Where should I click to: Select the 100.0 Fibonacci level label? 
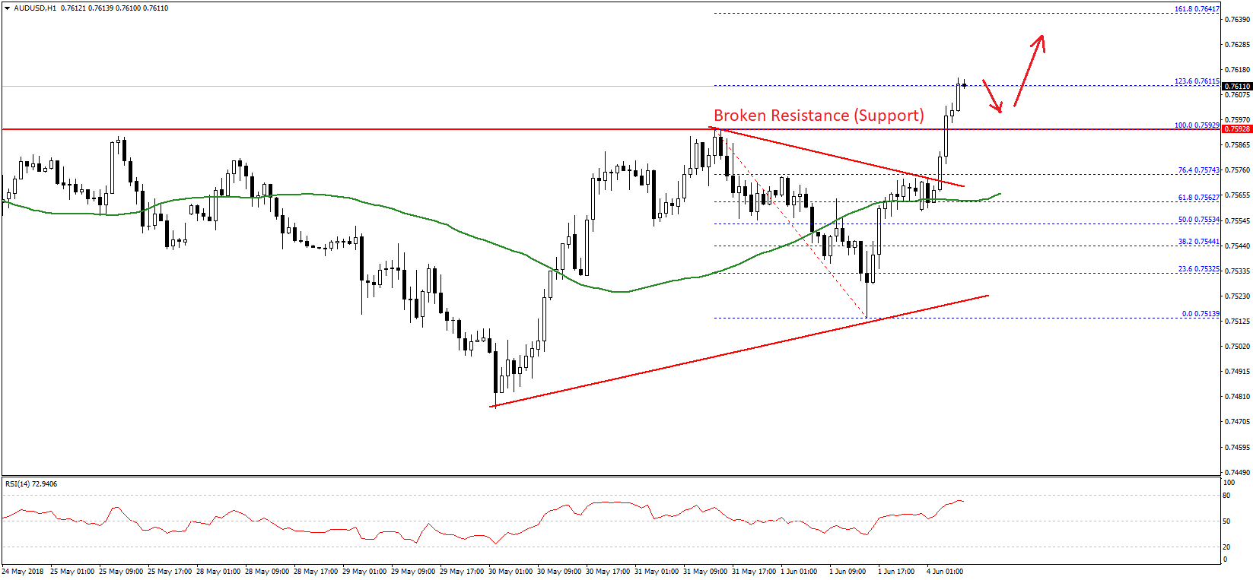(1196, 125)
